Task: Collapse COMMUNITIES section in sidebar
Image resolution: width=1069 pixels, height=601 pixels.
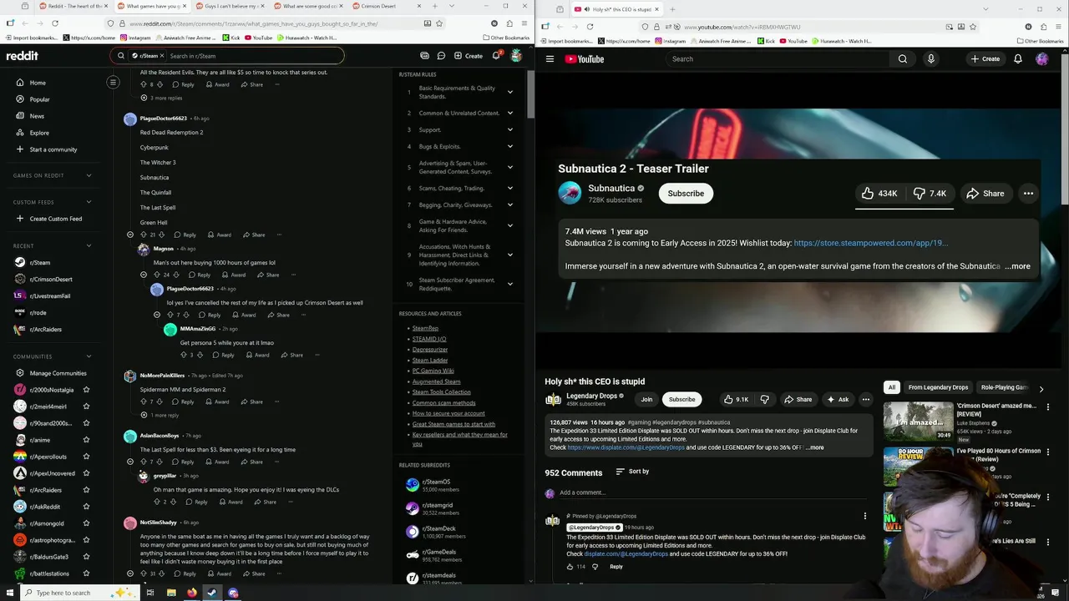Action: 89,356
